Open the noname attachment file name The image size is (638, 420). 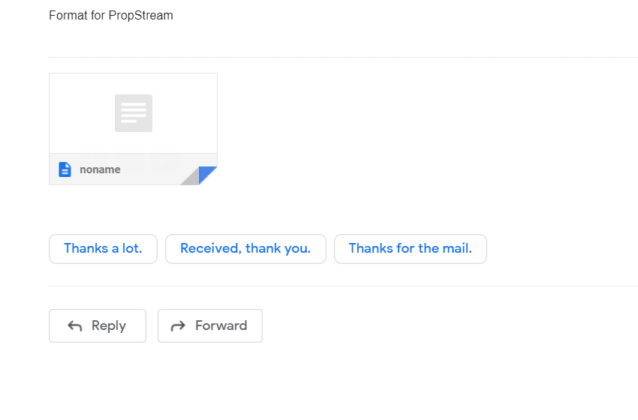pyautogui.click(x=100, y=169)
